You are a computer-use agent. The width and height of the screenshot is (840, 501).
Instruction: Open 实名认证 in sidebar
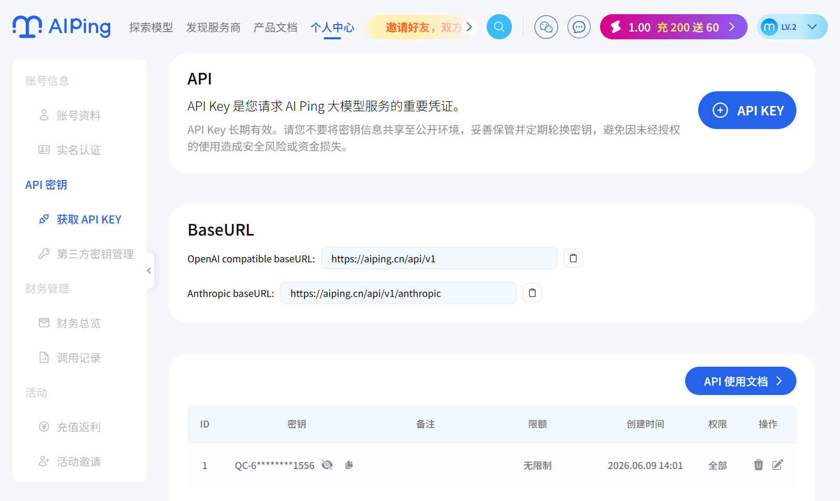[79, 150]
